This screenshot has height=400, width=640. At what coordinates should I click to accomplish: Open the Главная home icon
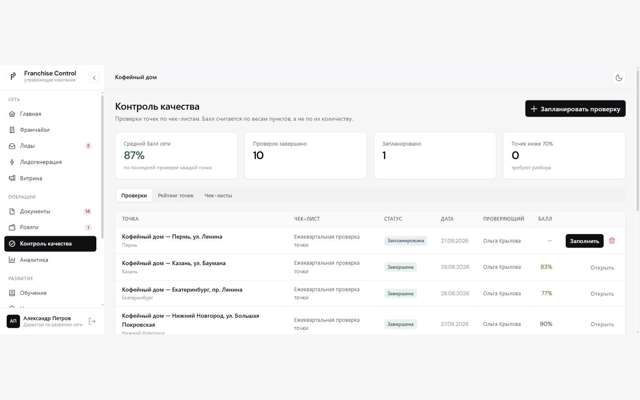pos(12,114)
